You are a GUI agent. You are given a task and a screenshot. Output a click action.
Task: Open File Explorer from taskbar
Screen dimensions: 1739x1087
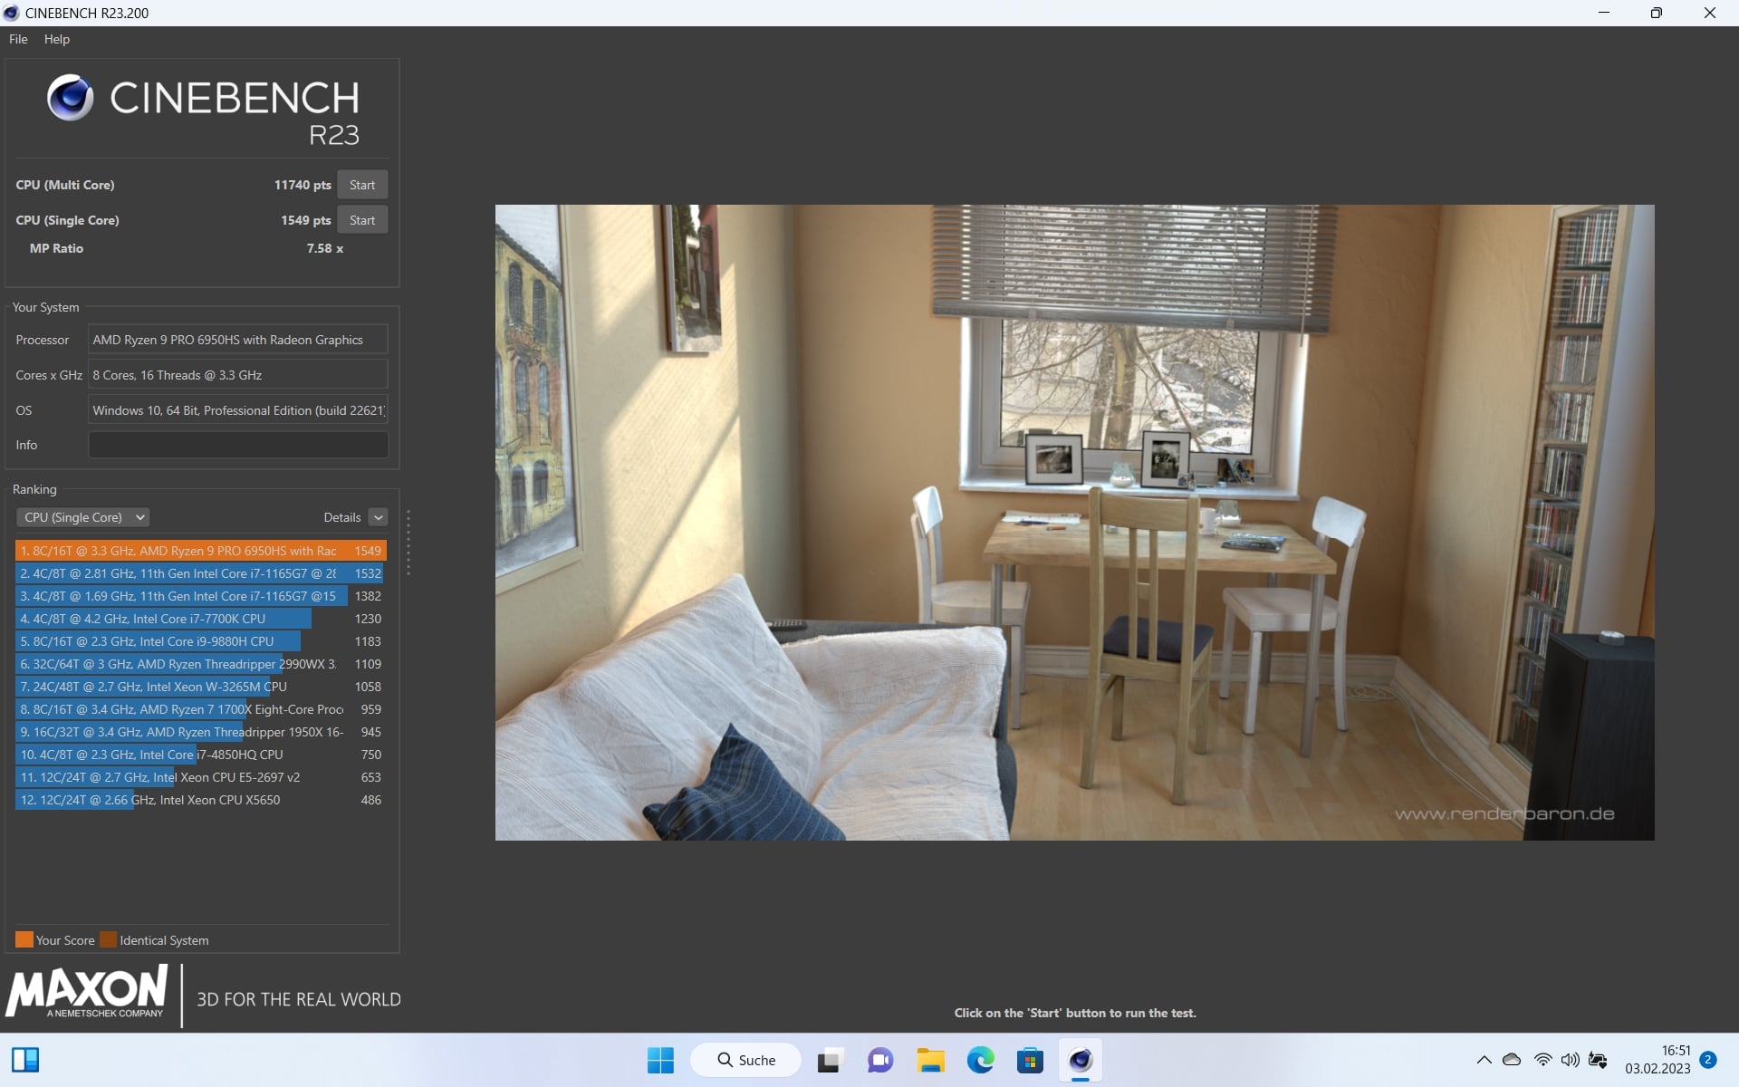[x=930, y=1060]
